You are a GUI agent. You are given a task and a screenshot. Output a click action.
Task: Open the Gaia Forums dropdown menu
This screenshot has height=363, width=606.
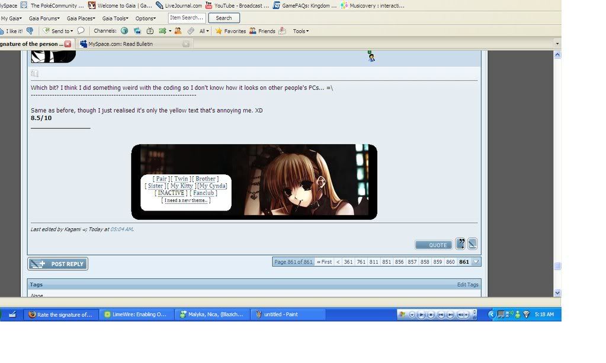(x=44, y=18)
